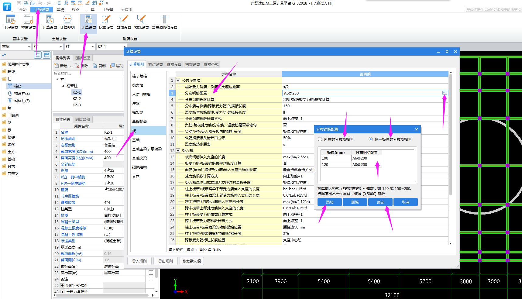
Task: Open 楼层设置 floor settings icon
Action: tap(29, 22)
